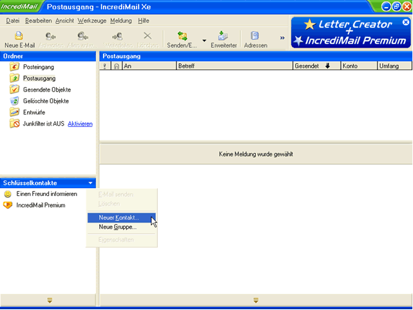Viewport: 413px width, 310px height.
Task: Open the Schlüsselkontakte dropdown arrow
Action: [x=90, y=183]
